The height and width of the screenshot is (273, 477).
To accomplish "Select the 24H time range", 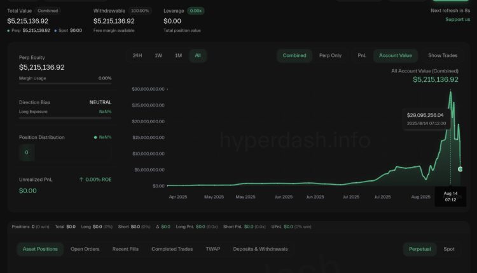I will (137, 56).
